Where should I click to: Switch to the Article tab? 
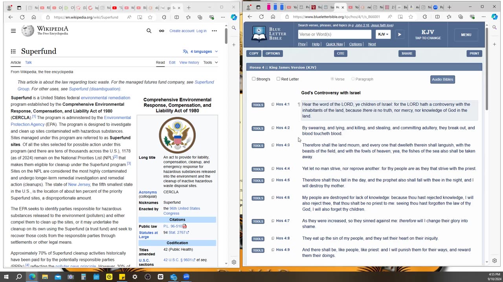click(x=16, y=62)
